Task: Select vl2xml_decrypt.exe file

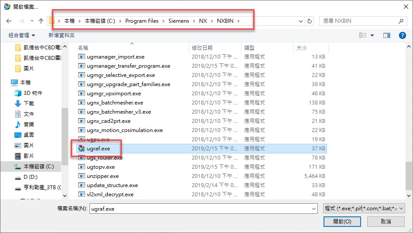Action: [x=110, y=195]
